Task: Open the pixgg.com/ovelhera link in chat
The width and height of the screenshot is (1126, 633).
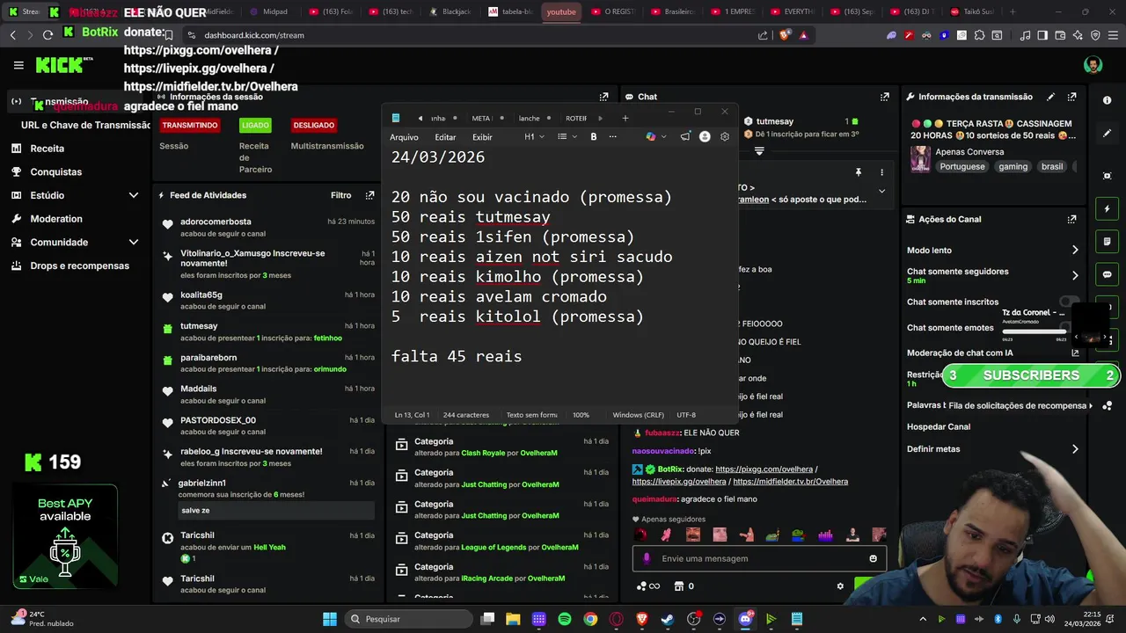Action: click(764, 469)
